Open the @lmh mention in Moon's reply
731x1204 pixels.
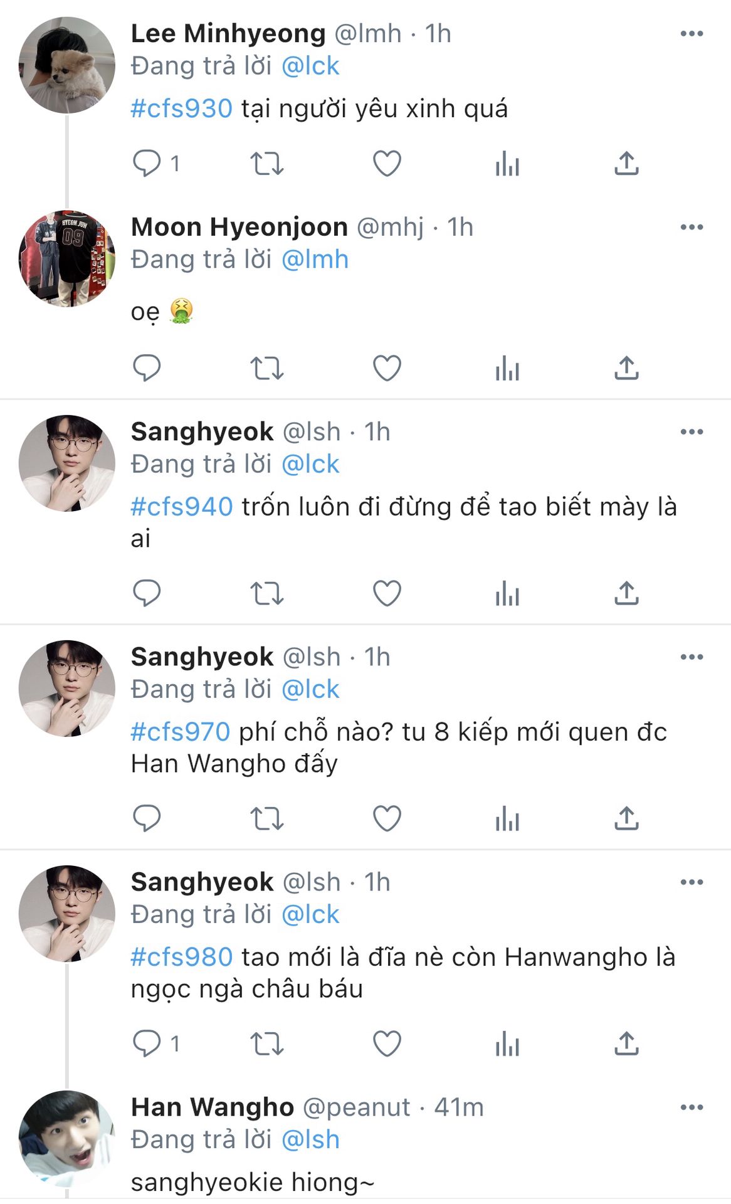pos(315,260)
